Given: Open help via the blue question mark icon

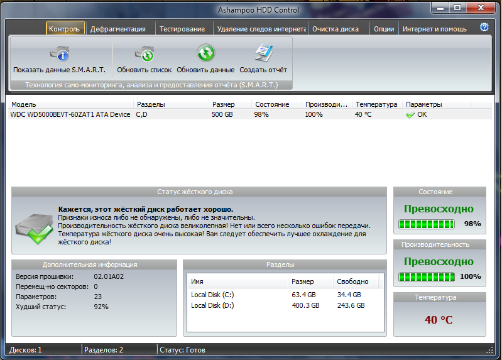Looking at the screenshot, I should pos(484,27).
